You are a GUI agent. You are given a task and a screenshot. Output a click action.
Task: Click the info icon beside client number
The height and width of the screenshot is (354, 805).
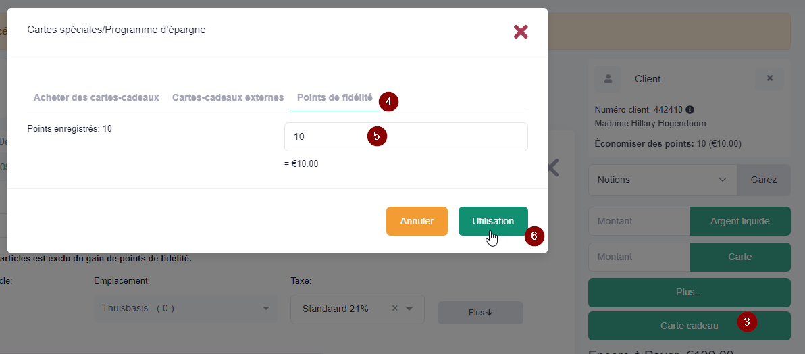tap(690, 109)
